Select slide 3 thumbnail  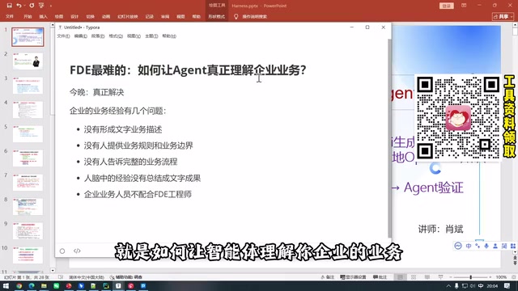pos(28,86)
